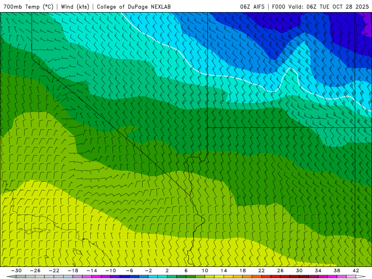This screenshot has width=372, height=279.
Task: Click the 18 temperature scale value
Action: (242, 271)
